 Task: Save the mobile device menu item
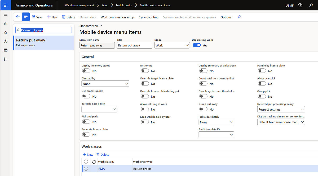click(x=37, y=17)
